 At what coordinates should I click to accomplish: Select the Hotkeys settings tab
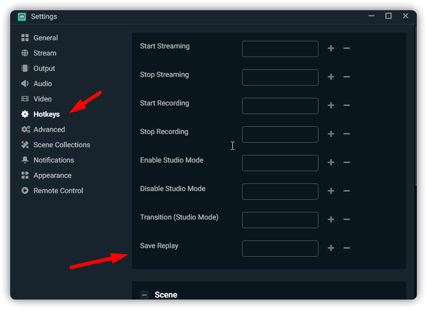click(46, 114)
